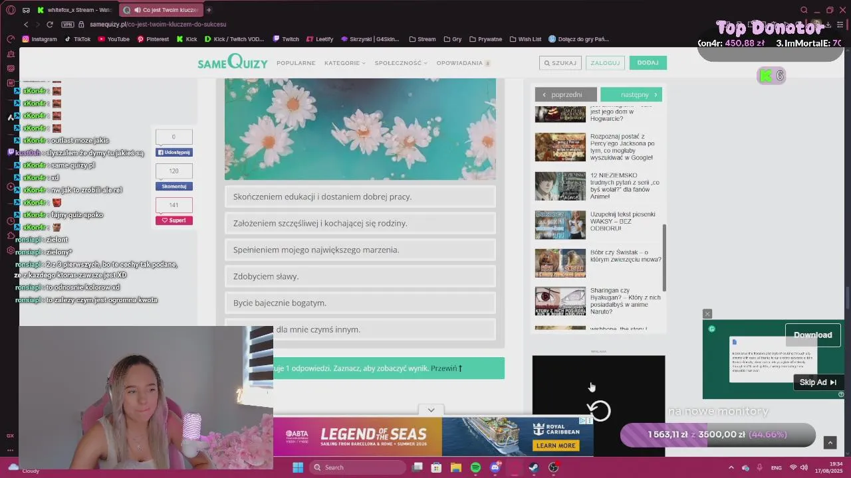This screenshot has width=851, height=478.
Task: Go to poprzedni quiz
Action: (x=566, y=94)
